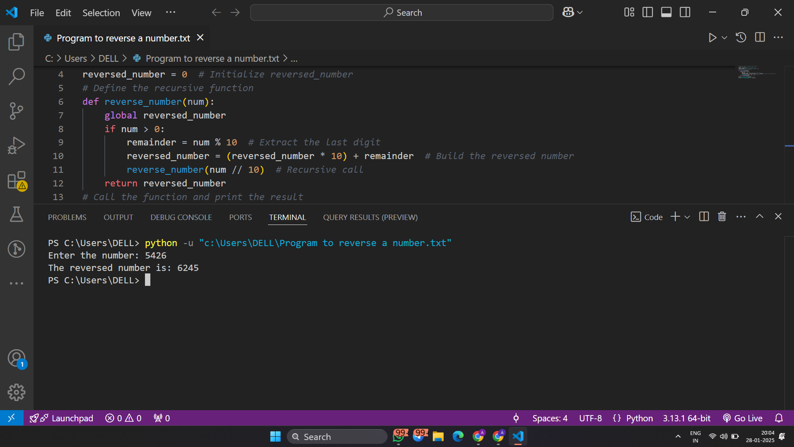Run the Python file with play button
This screenshot has height=447, width=794.
[712, 38]
